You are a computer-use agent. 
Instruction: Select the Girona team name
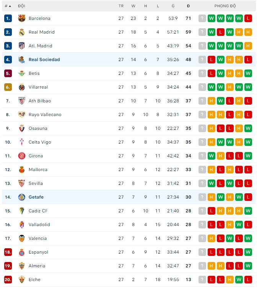[x=36, y=156]
